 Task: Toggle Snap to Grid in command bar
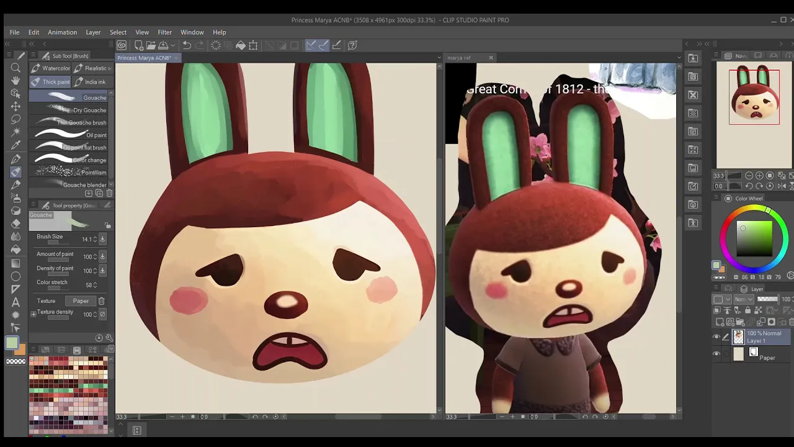(x=337, y=45)
